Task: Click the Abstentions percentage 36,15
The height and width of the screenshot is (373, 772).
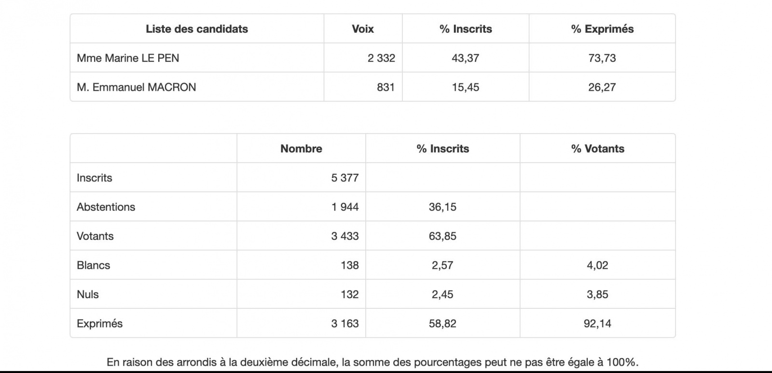Action: (442, 207)
